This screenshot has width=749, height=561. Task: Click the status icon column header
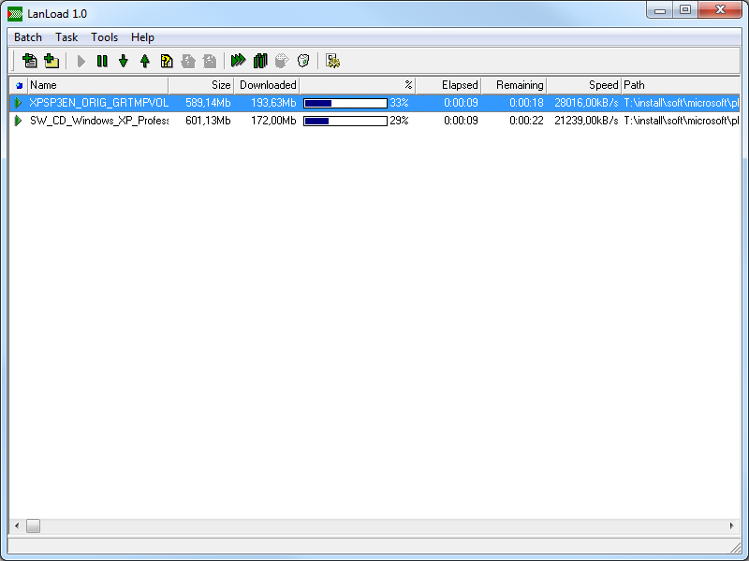[19, 85]
